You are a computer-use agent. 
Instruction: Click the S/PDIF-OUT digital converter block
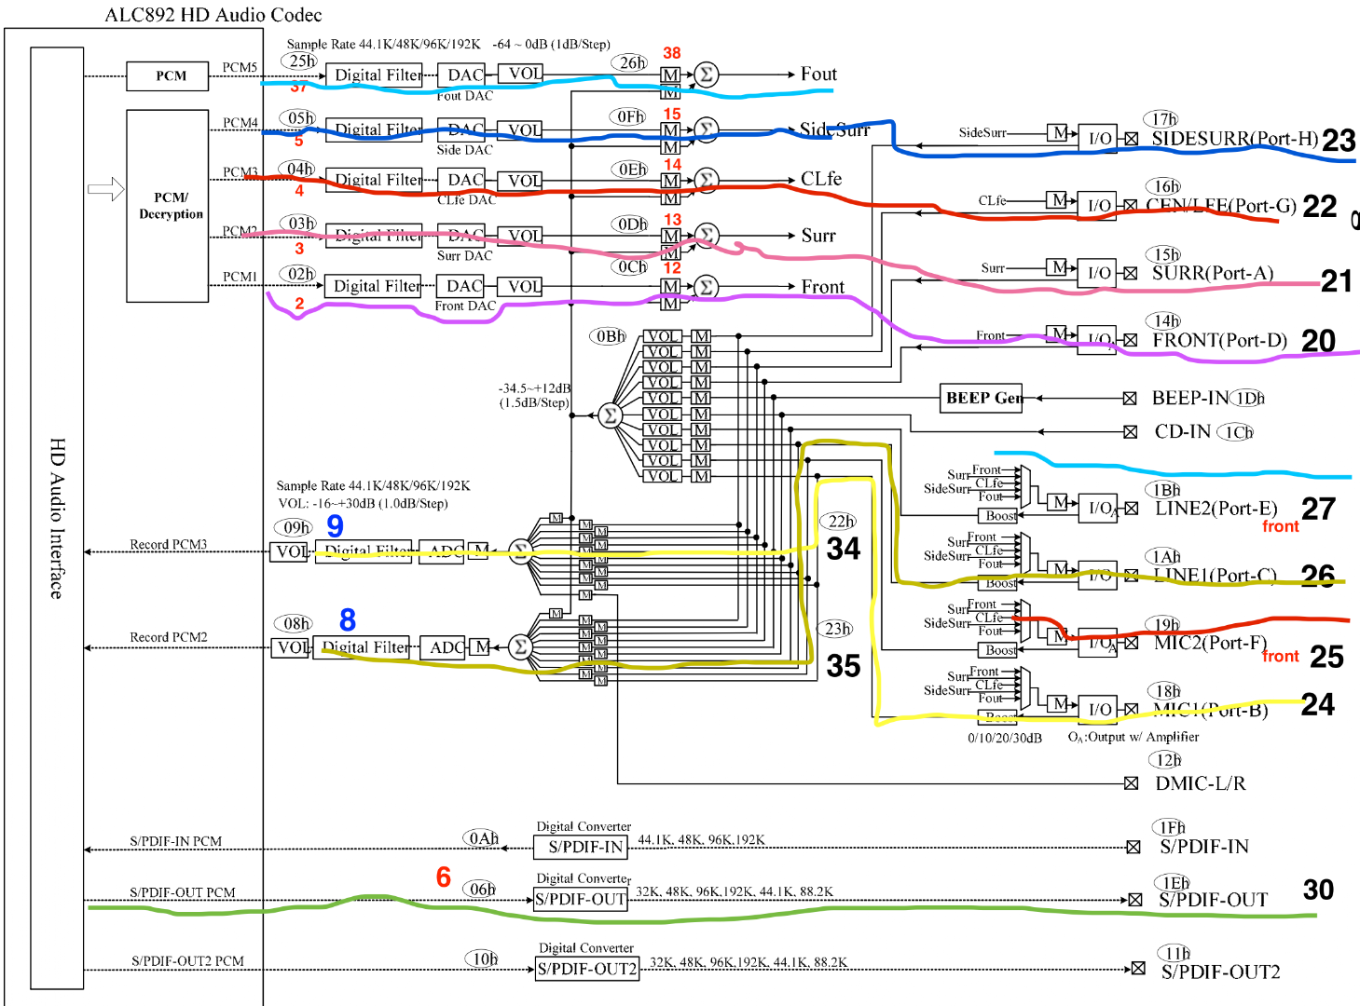(x=581, y=899)
